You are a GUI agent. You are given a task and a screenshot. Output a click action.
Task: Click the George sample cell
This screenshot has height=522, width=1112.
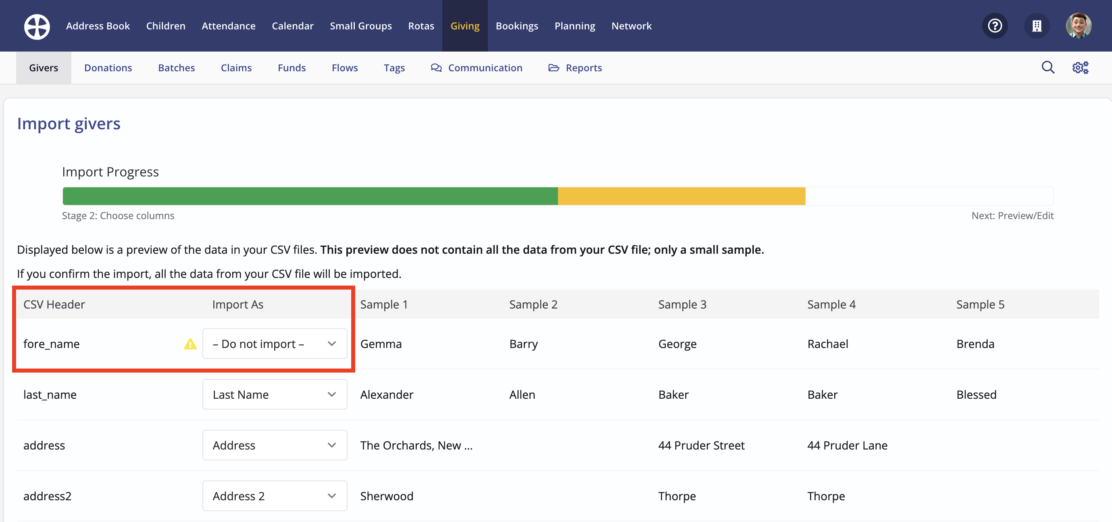point(677,344)
